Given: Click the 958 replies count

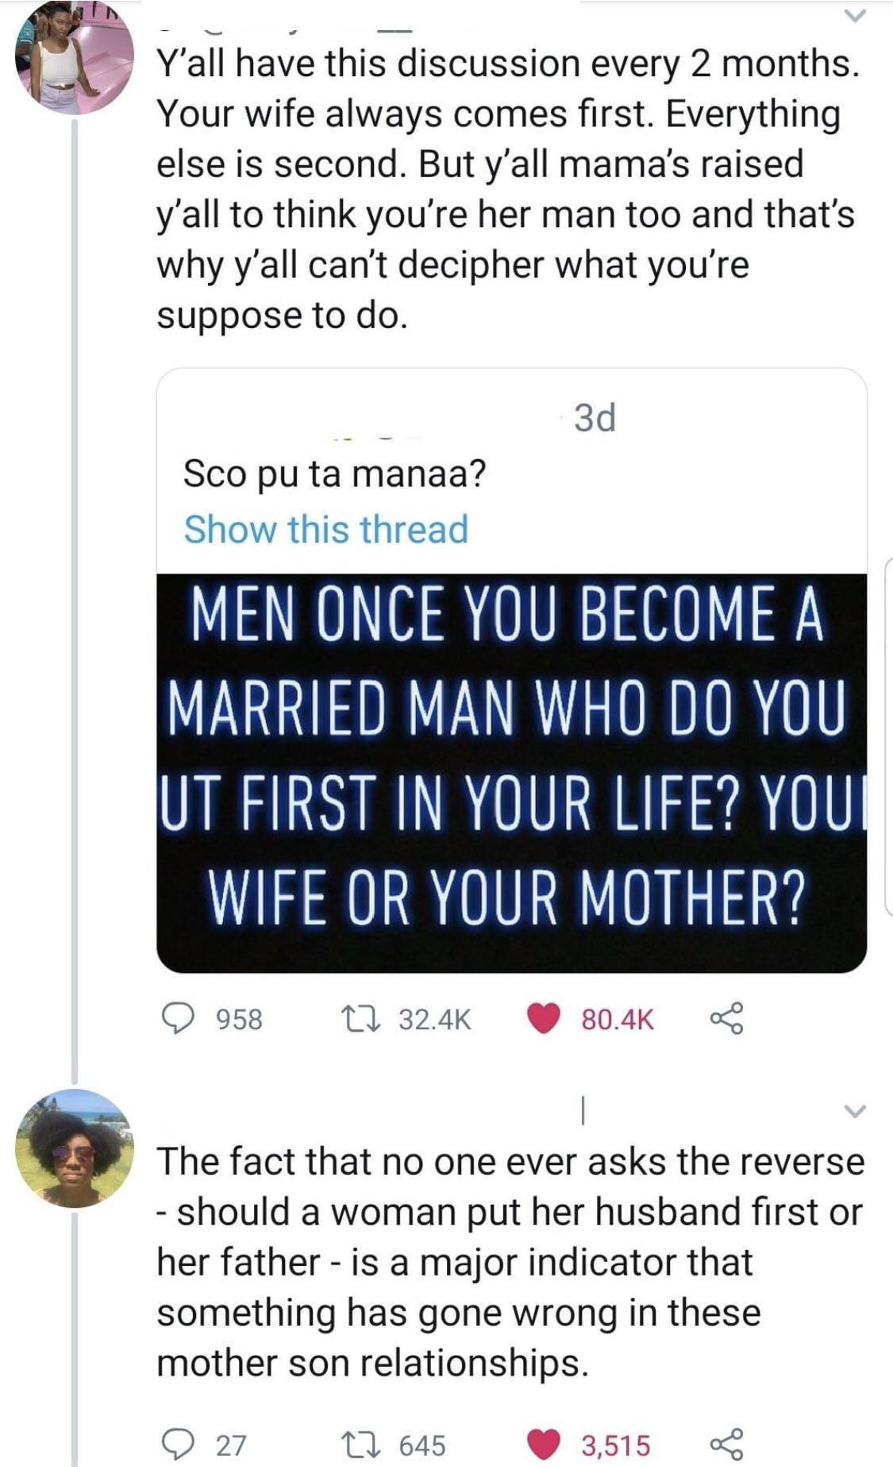Looking at the screenshot, I should click(x=239, y=1019).
